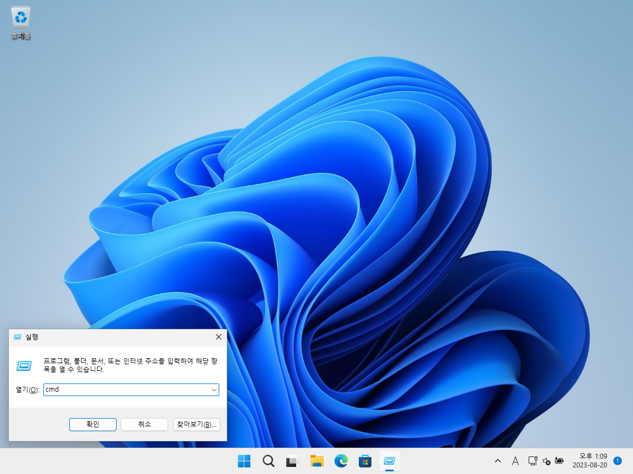This screenshot has height=474, width=633.
Task: Open the notification badge in tray
Action: pyautogui.click(x=617, y=460)
